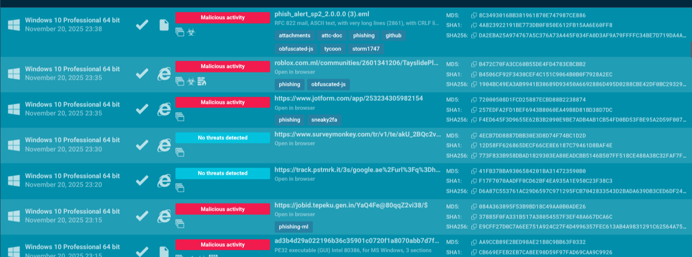Open roblox.com.ml communities task
Image resolution: width=692 pixels, height=257 pixels.
357,63
